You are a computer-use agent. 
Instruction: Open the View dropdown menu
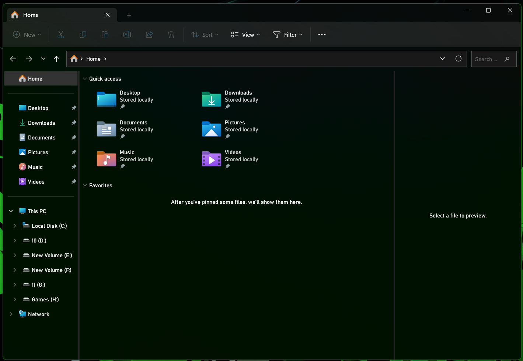(x=245, y=35)
